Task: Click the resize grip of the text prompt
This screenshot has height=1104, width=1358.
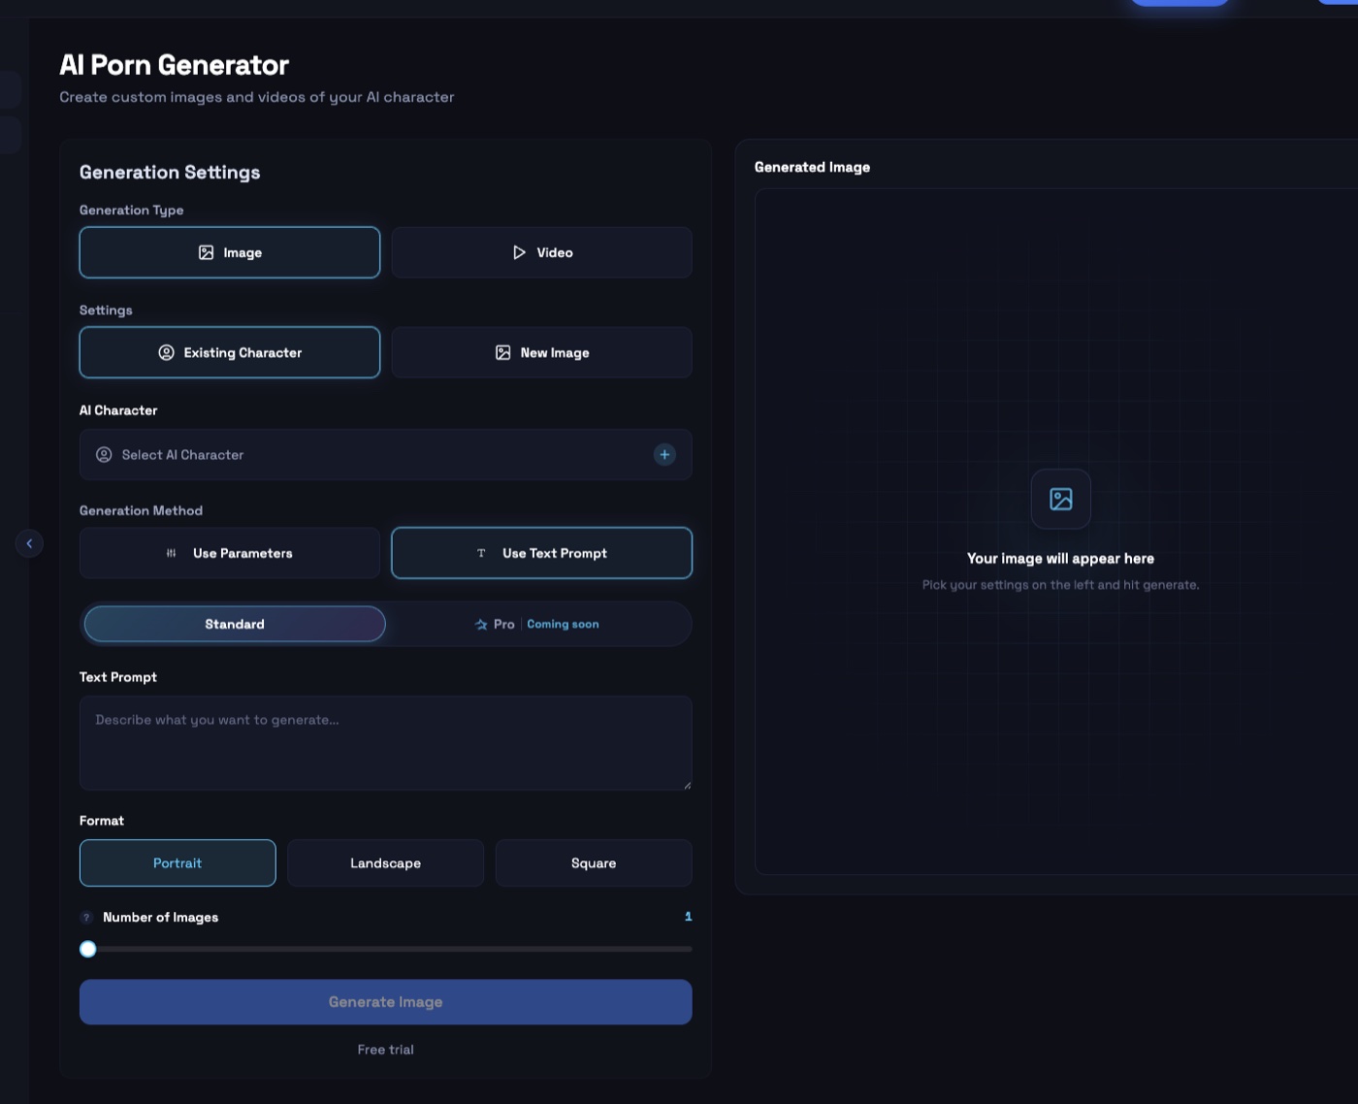Action: click(687, 785)
